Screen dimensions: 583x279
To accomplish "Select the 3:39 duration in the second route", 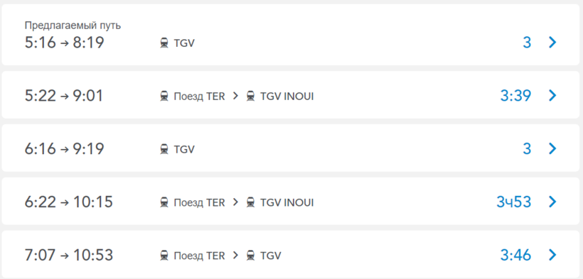I will pos(515,96).
